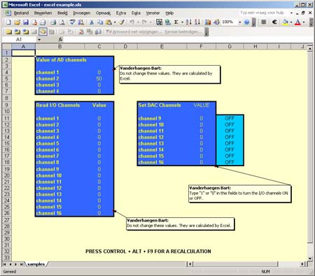Go to Next Comment icon
This screenshot has height=276, width=315.
[x=26, y=31]
